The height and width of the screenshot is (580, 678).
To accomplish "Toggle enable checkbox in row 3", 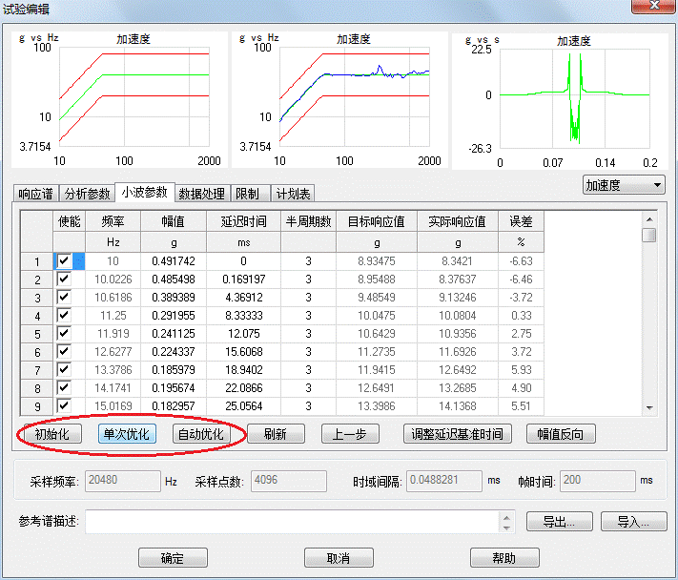I will point(64,297).
